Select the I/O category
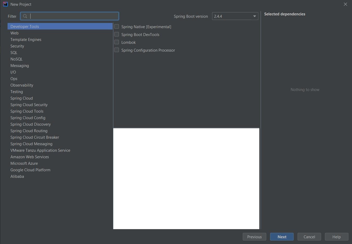This screenshot has height=244, width=352. pos(60,72)
